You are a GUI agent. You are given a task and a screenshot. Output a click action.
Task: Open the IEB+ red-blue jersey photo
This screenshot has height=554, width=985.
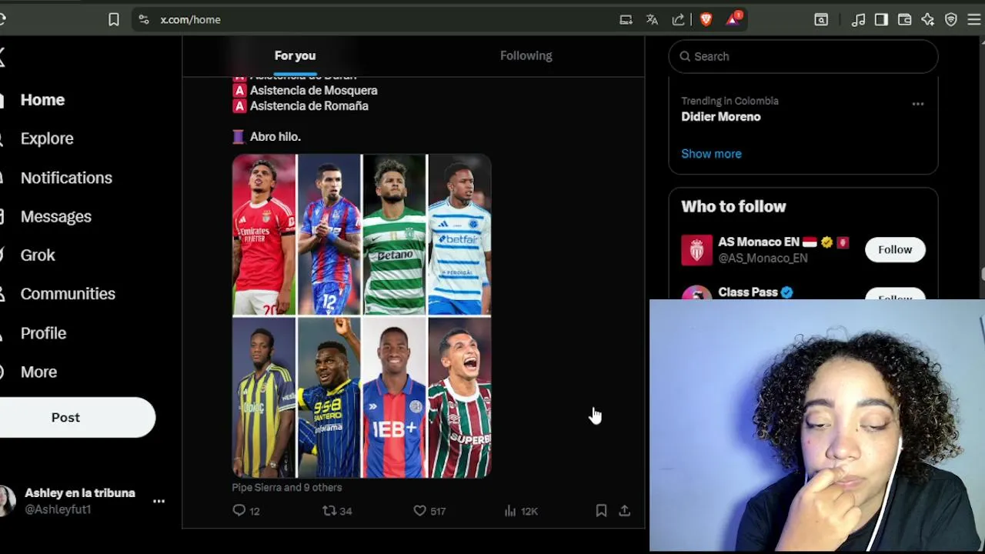394,398
